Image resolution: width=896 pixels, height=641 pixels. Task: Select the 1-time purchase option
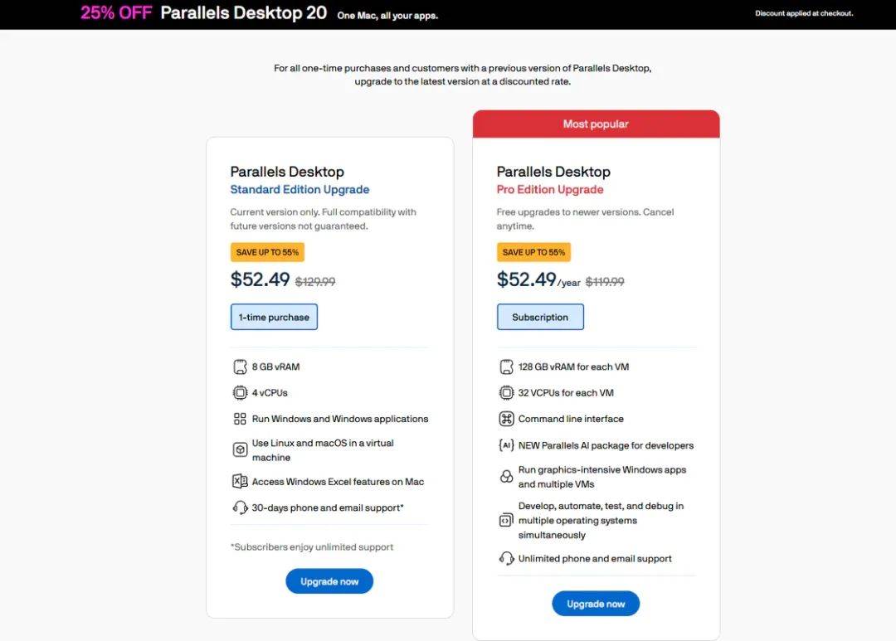(274, 317)
